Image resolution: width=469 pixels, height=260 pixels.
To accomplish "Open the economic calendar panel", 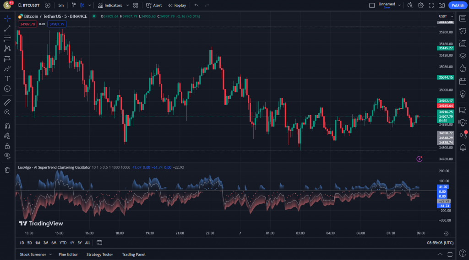I will [463, 81].
